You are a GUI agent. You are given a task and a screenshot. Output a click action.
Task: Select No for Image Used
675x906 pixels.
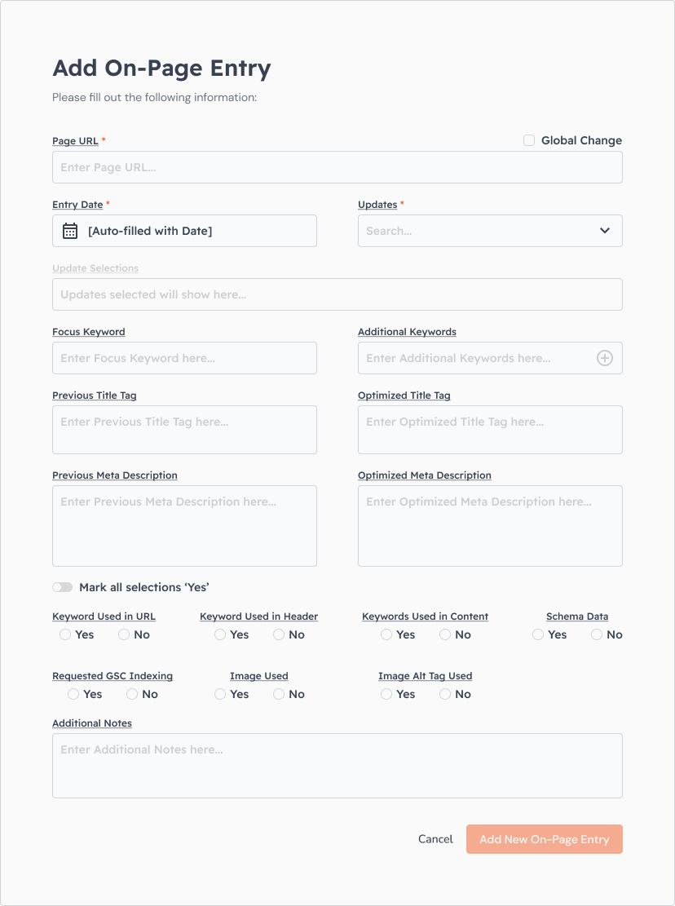[x=279, y=694]
